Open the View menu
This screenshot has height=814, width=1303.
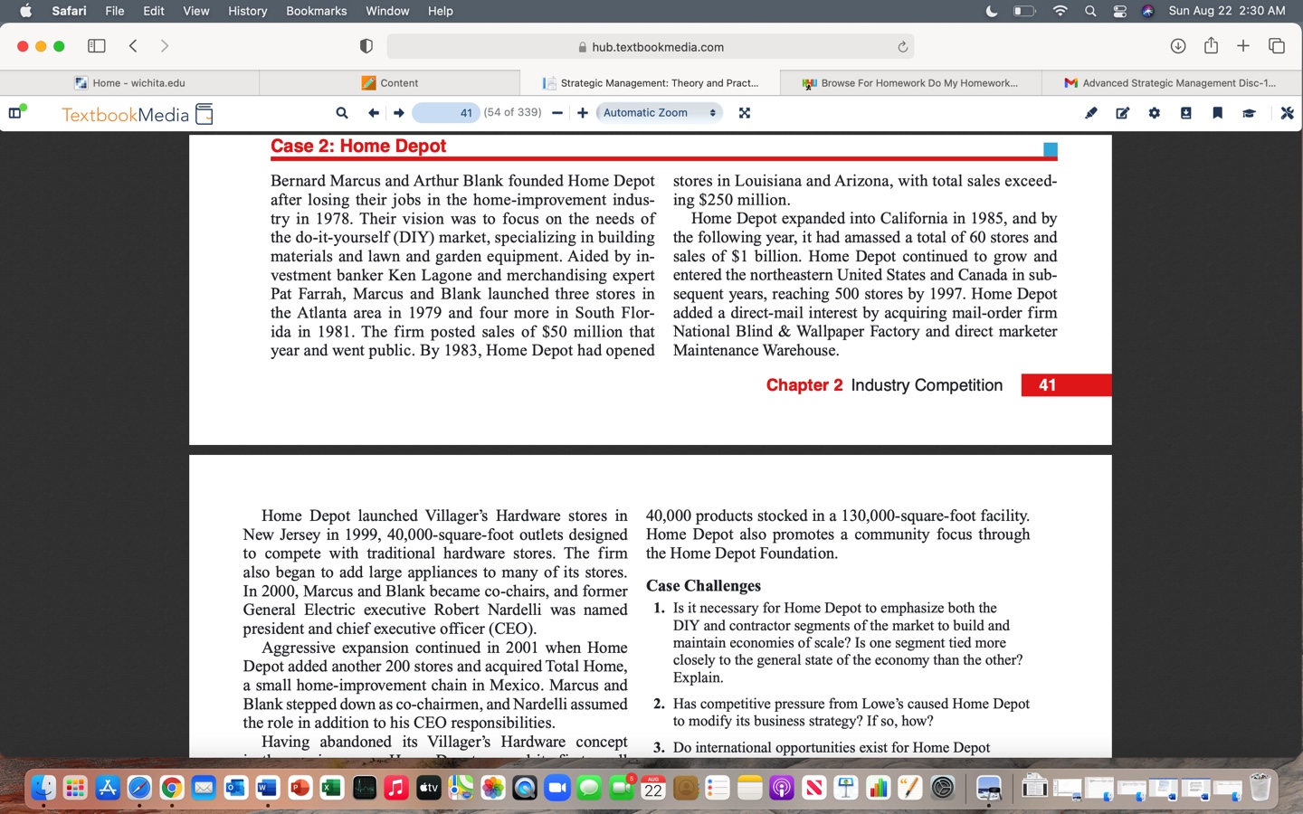coord(196,11)
